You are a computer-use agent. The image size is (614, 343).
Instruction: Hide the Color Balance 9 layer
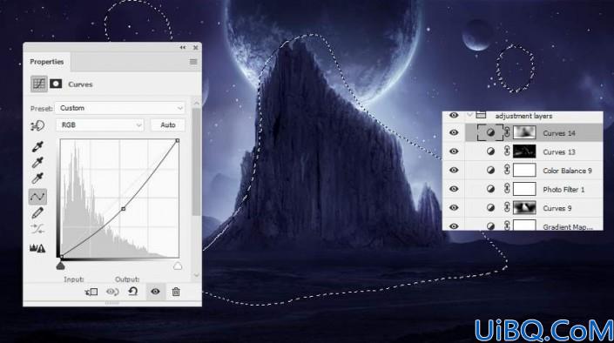coord(454,171)
